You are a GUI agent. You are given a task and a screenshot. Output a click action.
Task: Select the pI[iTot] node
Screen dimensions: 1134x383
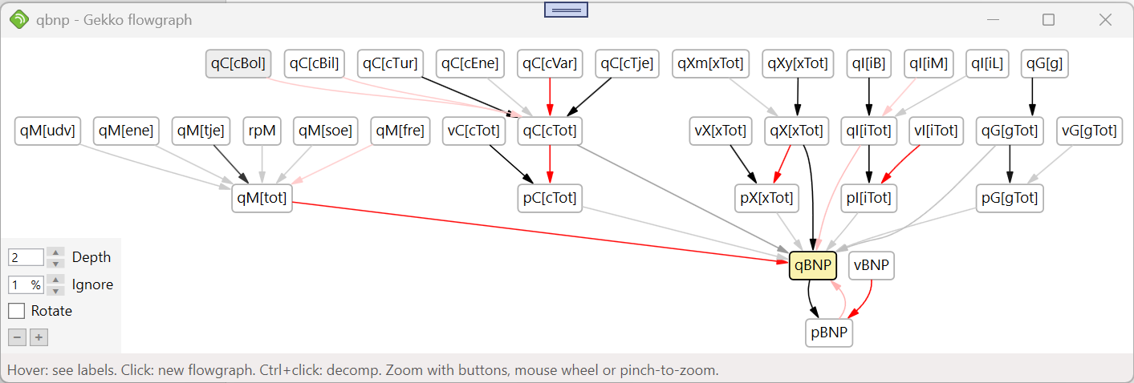[x=869, y=198]
